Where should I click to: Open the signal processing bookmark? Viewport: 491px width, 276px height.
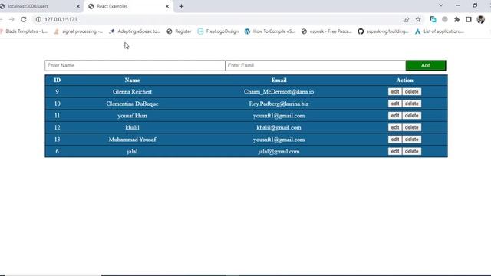[78, 31]
